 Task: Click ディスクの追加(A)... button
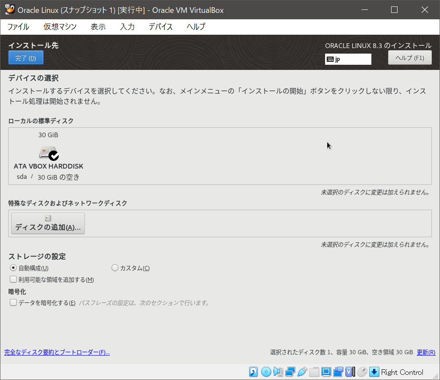(x=48, y=223)
